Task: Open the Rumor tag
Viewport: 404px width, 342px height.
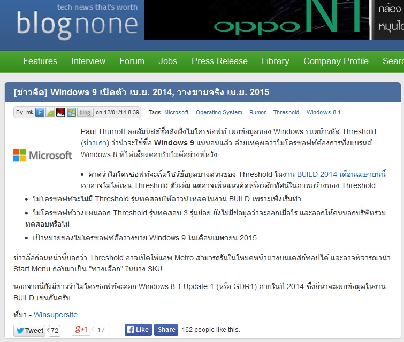Action: pyautogui.click(x=258, y=112)
